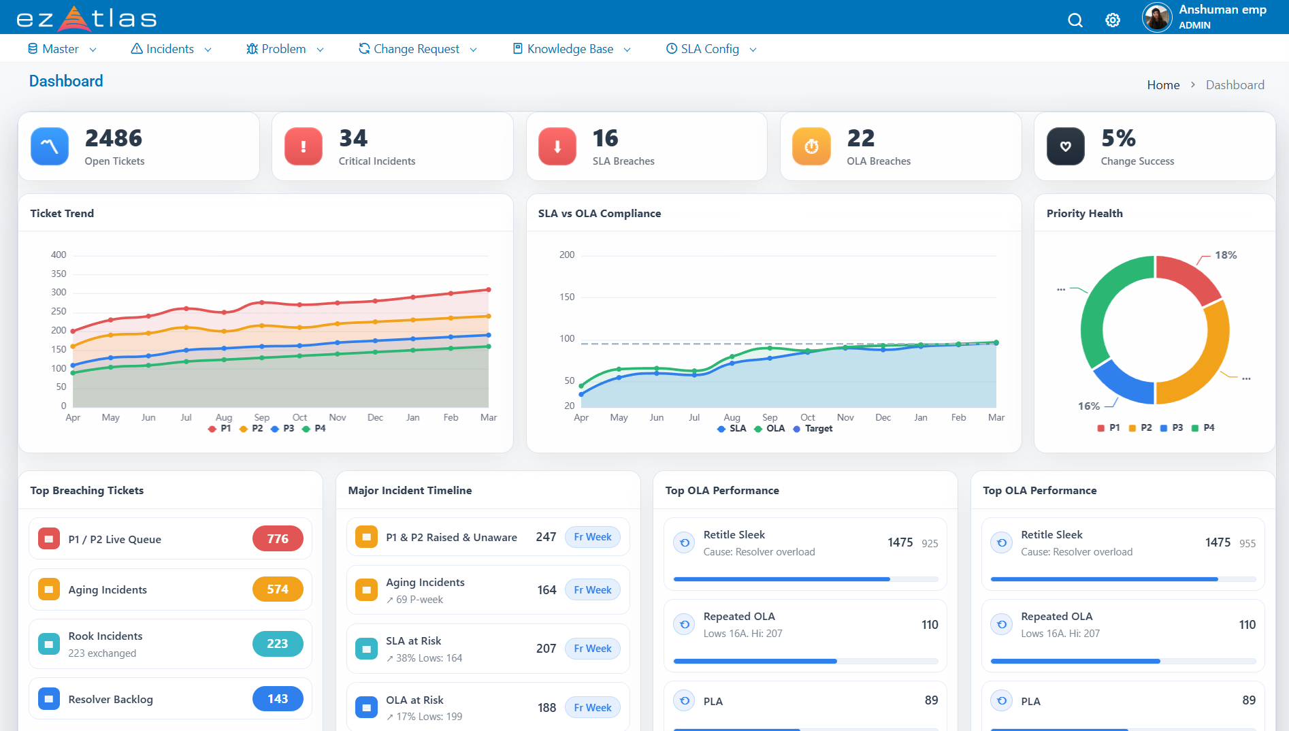Click the SLA Breaches down-arrow icon
Viewport: 1289px width, 731px height.
[x=557, y=146]
